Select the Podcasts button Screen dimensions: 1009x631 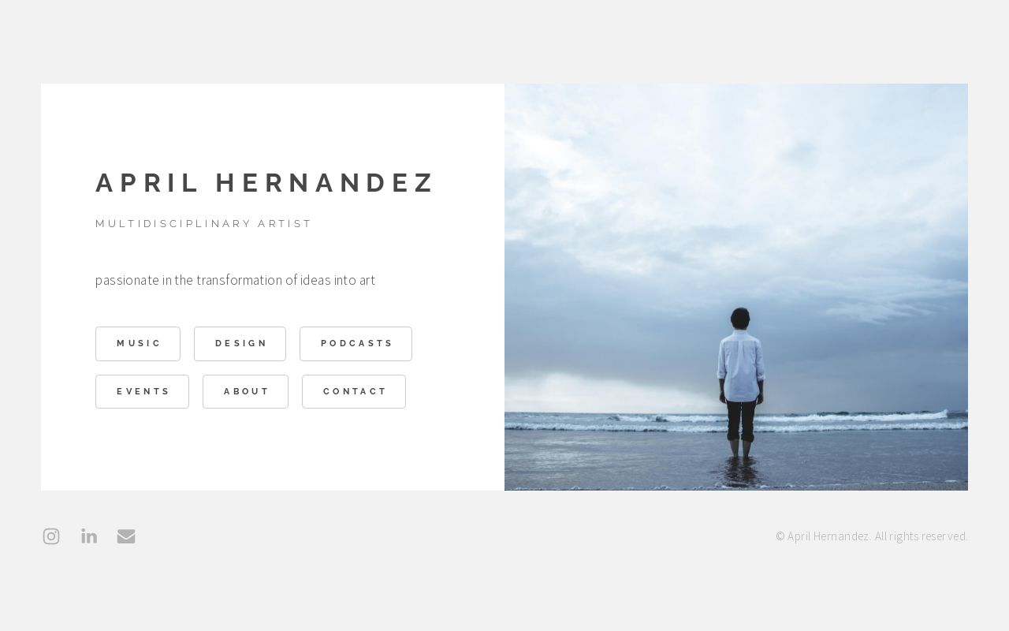pos(356,344)
